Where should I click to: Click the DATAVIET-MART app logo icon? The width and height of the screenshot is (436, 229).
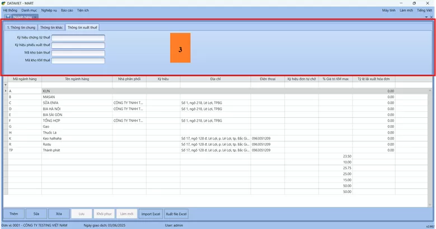pyautogui.click(x=3, y=3)
